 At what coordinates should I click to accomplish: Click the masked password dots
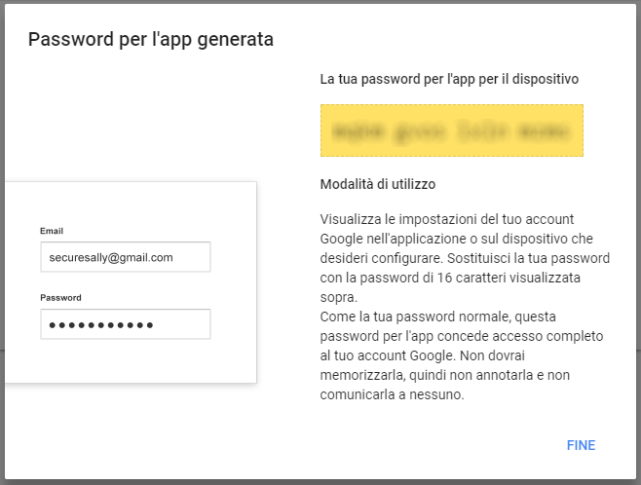point(101,325)
